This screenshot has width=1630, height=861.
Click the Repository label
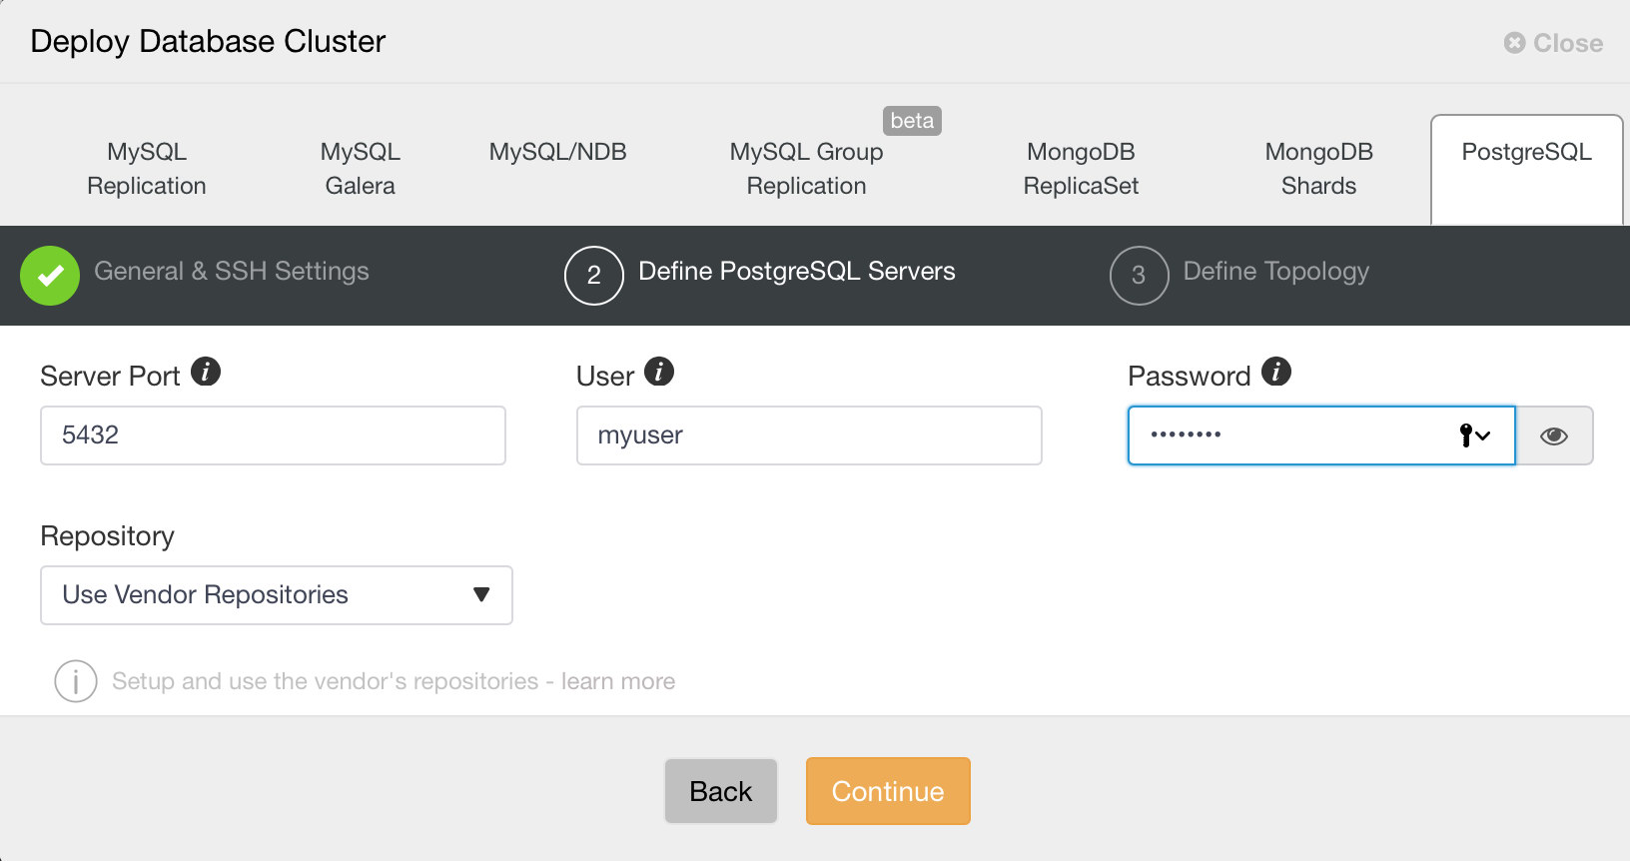[108, 536]
